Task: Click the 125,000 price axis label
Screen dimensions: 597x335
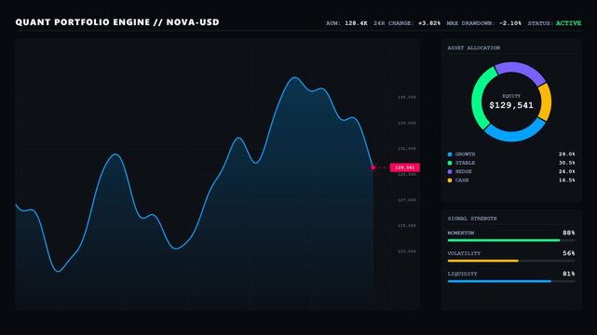Action: [407, 226]
